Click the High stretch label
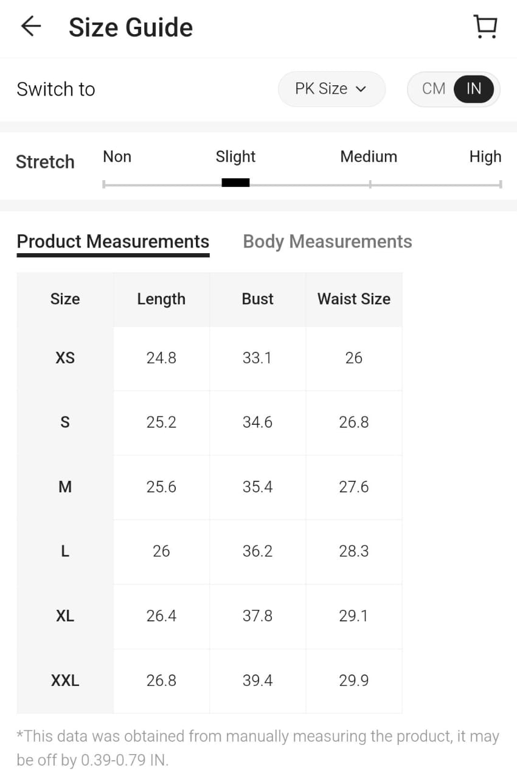This screenshot has width=517, height=779. click(x=485, y=157)
